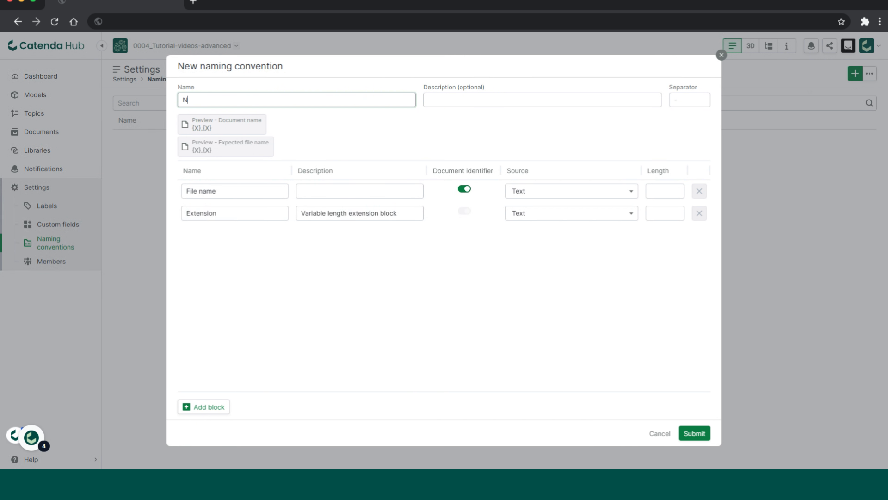Open the project switcher dropdown 0004_Tutorial-videos-advanced

(x=185, y=46)
